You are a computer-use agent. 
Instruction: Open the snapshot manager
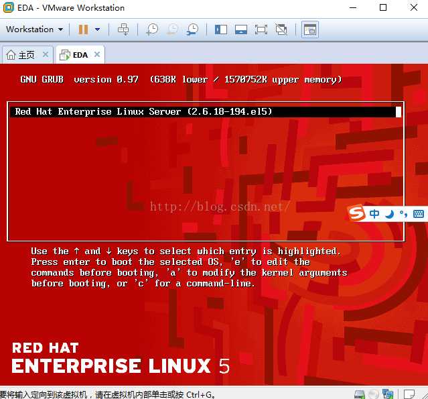pyautogui.click(x=193, y=30)
